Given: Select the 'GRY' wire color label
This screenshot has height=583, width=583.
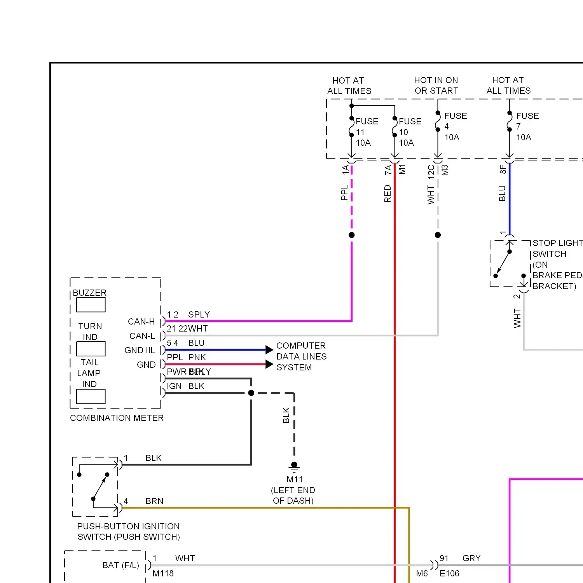Looking at the screenshot, I should coord(471,558).
